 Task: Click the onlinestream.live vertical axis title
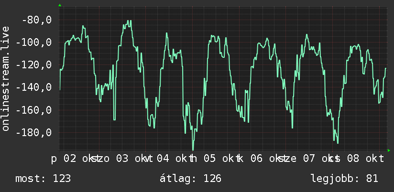pos(5,78)
